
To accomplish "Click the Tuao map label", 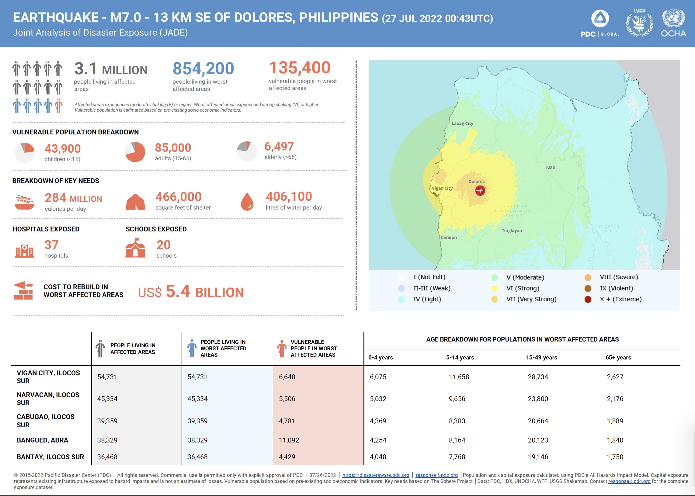I will (550, 167).
